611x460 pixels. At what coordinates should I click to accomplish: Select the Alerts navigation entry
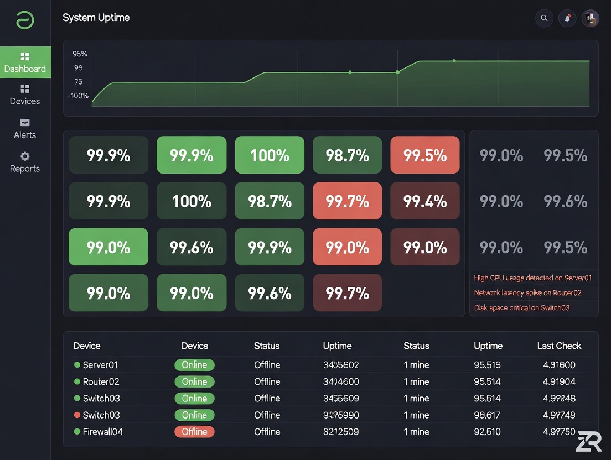(x=24, y=129)
